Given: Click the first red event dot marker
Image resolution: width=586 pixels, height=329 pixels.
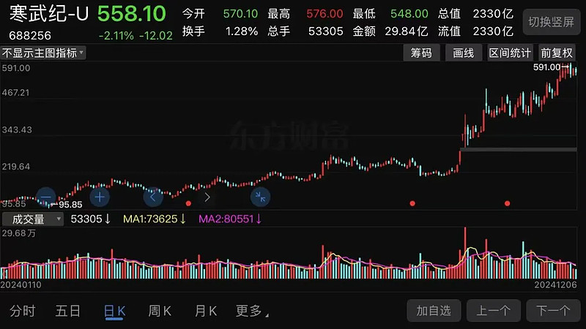Looking at the screenshot, I should tap(189, 203).
